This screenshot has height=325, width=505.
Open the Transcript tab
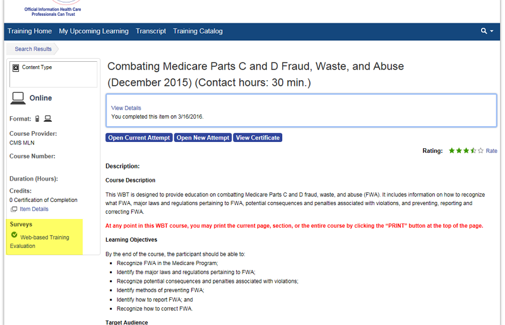[151, 32]
